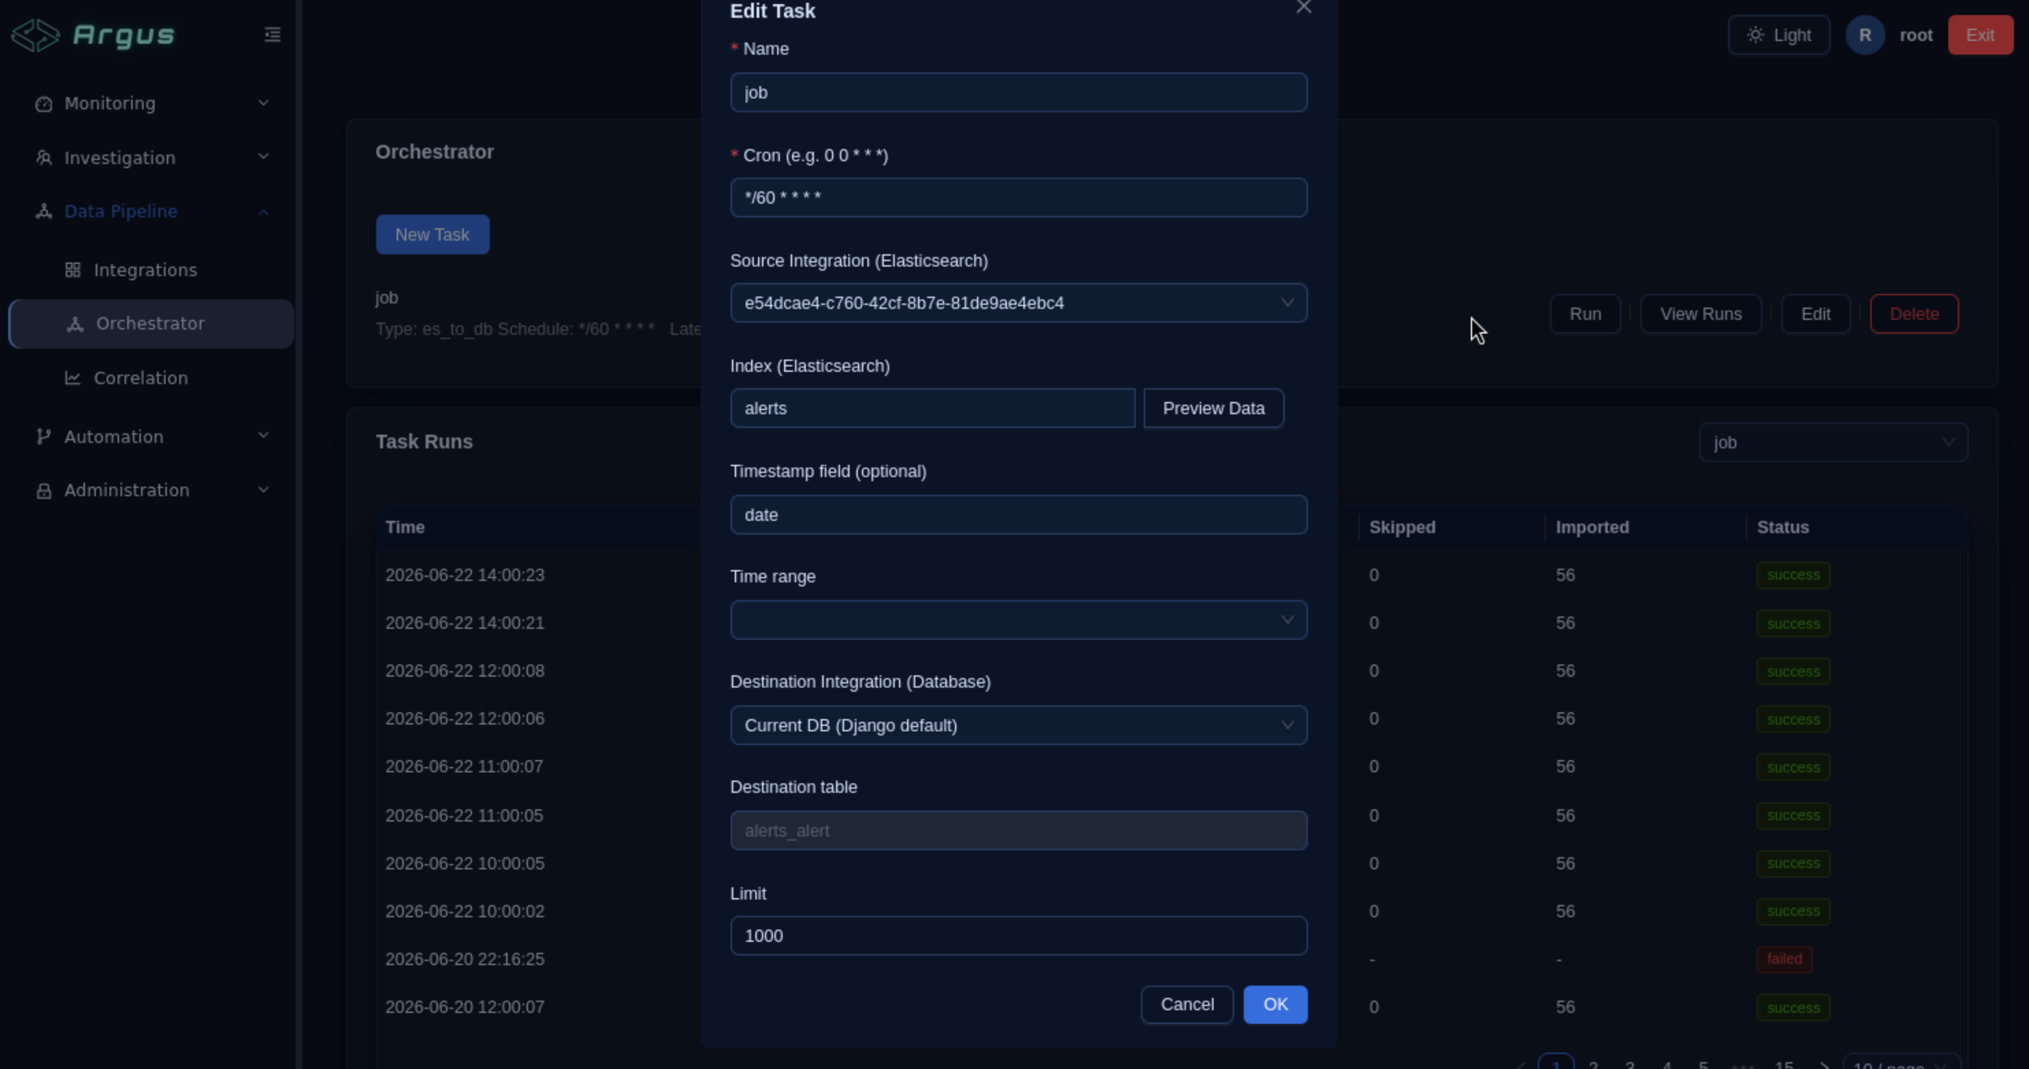Collapse the Data Pipeline menu chevron
The height and width of the screenshot is (1069, 2029).
(x=264, y=212)
